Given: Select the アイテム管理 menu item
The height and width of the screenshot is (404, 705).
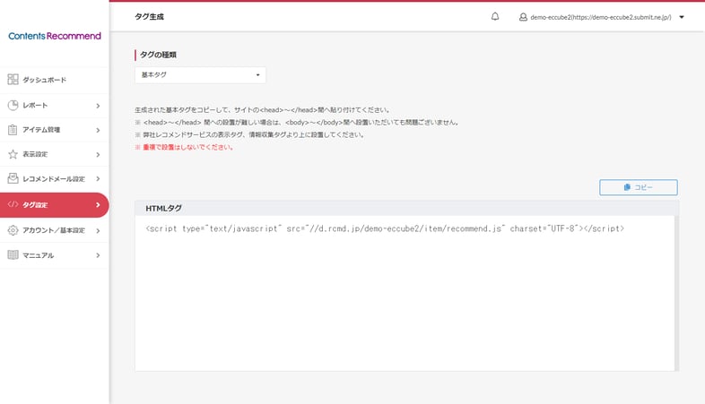Looking at the screenshot, I should point(55,130).
